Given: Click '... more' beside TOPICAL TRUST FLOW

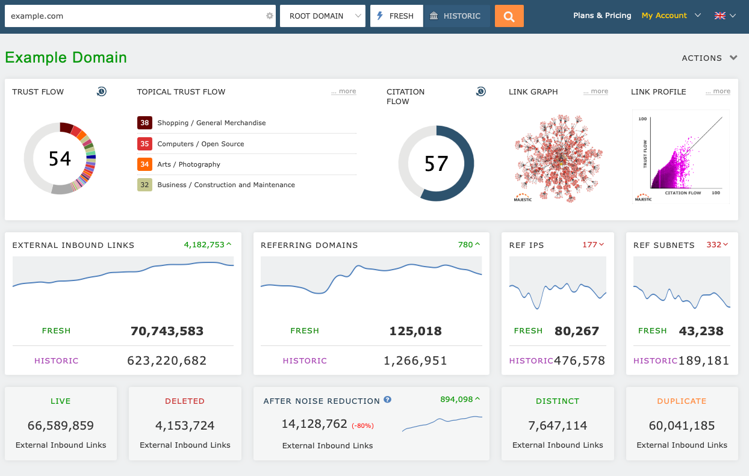Looking at the screenshot, I should (343, 91).
